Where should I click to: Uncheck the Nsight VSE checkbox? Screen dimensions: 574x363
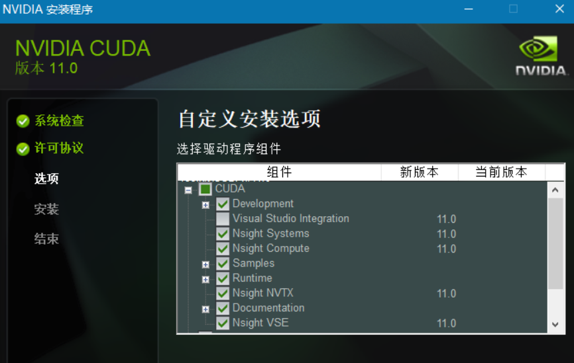click(x=223, y=323)
